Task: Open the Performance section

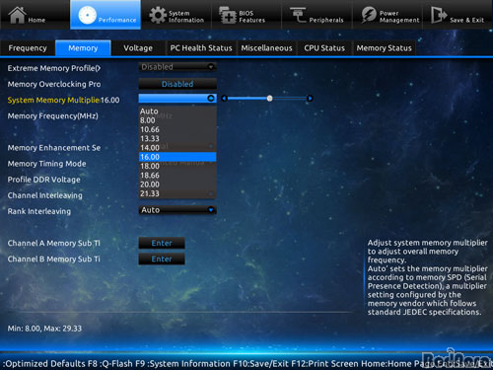Action: pyautogui.click(x=106, y=15)
